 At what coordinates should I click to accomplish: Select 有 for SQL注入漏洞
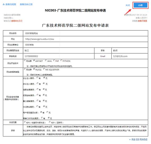coord(37,78)
